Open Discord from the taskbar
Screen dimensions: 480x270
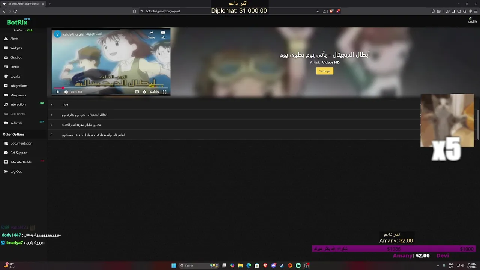click(x=273, y=265)
